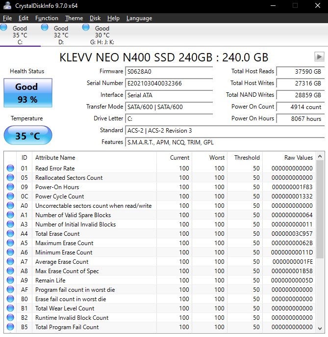Click the blue status orb for drive C:
The height and width of the screenshot is (337, 328).
pyautogui.click(x=3, y=28)
